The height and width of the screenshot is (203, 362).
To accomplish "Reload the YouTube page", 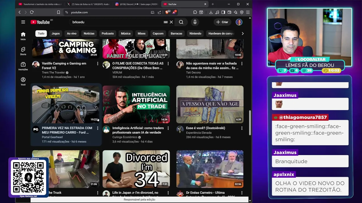I will 32,12.
